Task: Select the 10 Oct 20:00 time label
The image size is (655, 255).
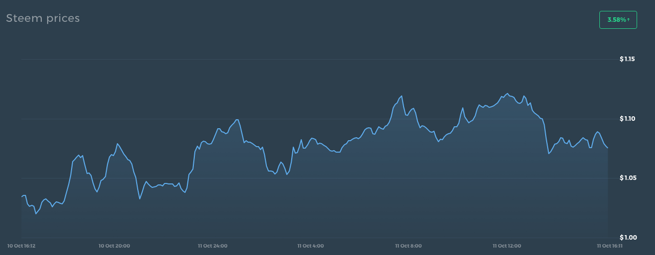Action: click(114, 246)
